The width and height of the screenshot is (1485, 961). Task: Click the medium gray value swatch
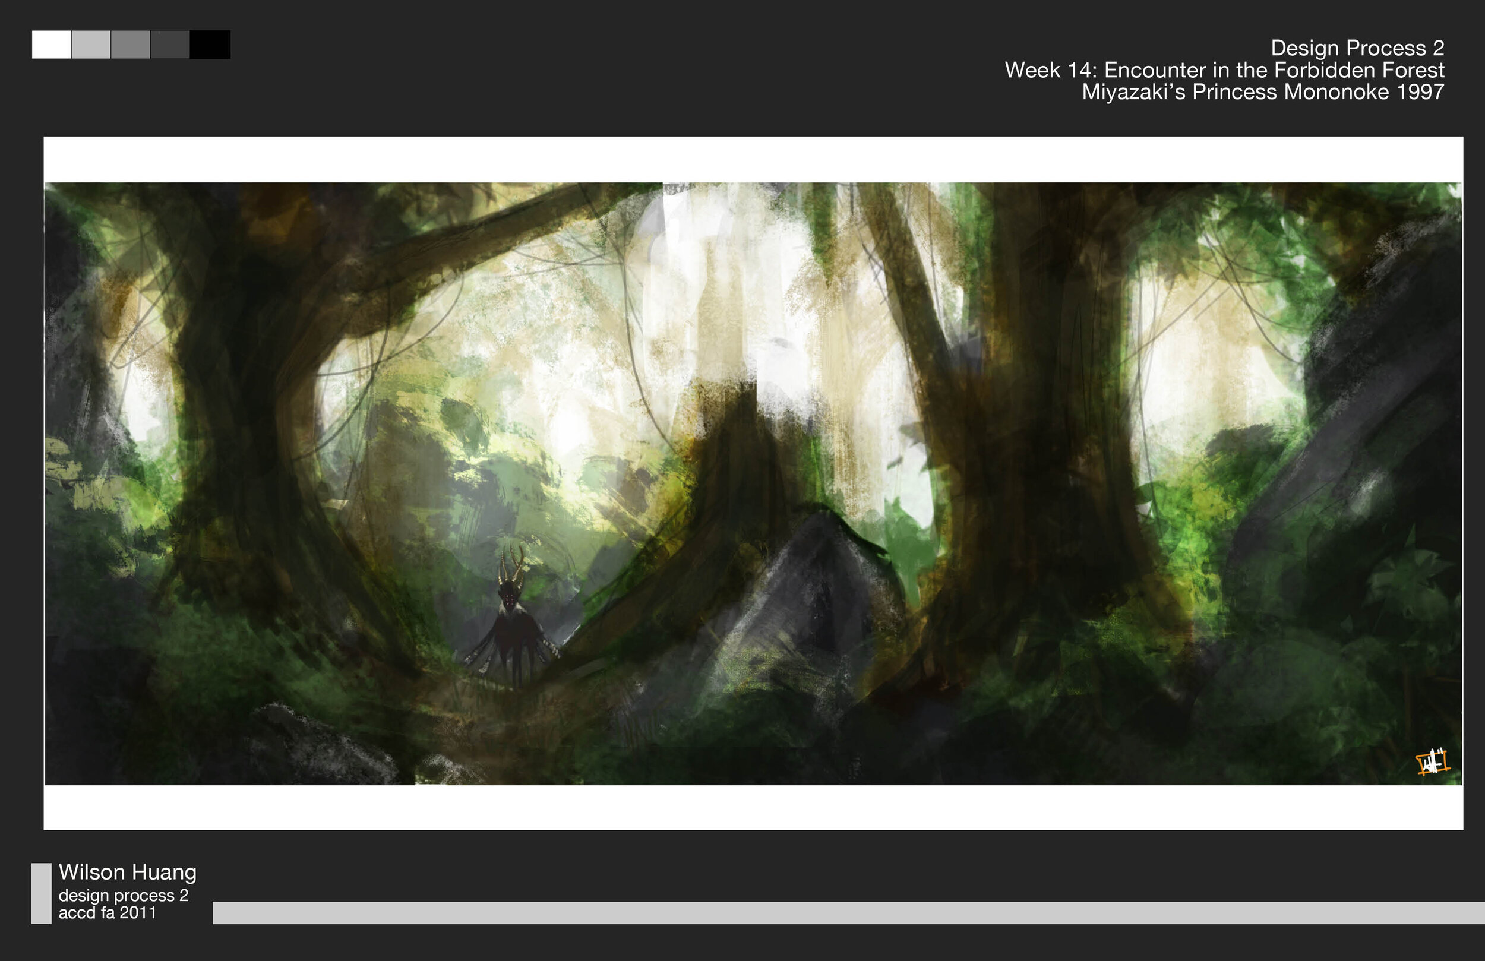pyautogui.click(x=131, y=45)
